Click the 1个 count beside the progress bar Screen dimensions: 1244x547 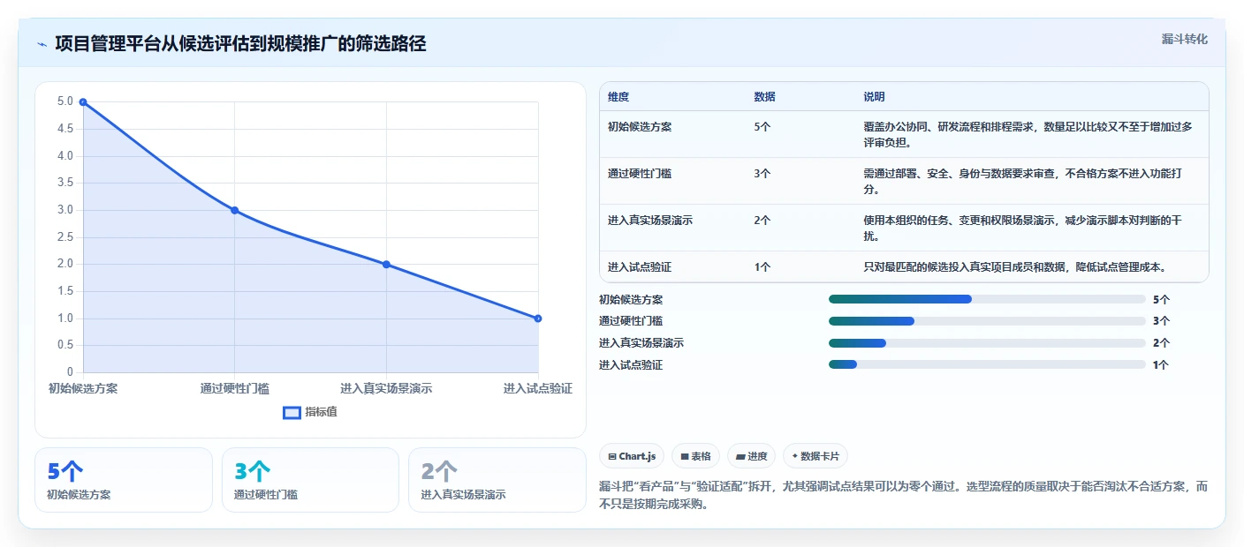coord(1161,364)
